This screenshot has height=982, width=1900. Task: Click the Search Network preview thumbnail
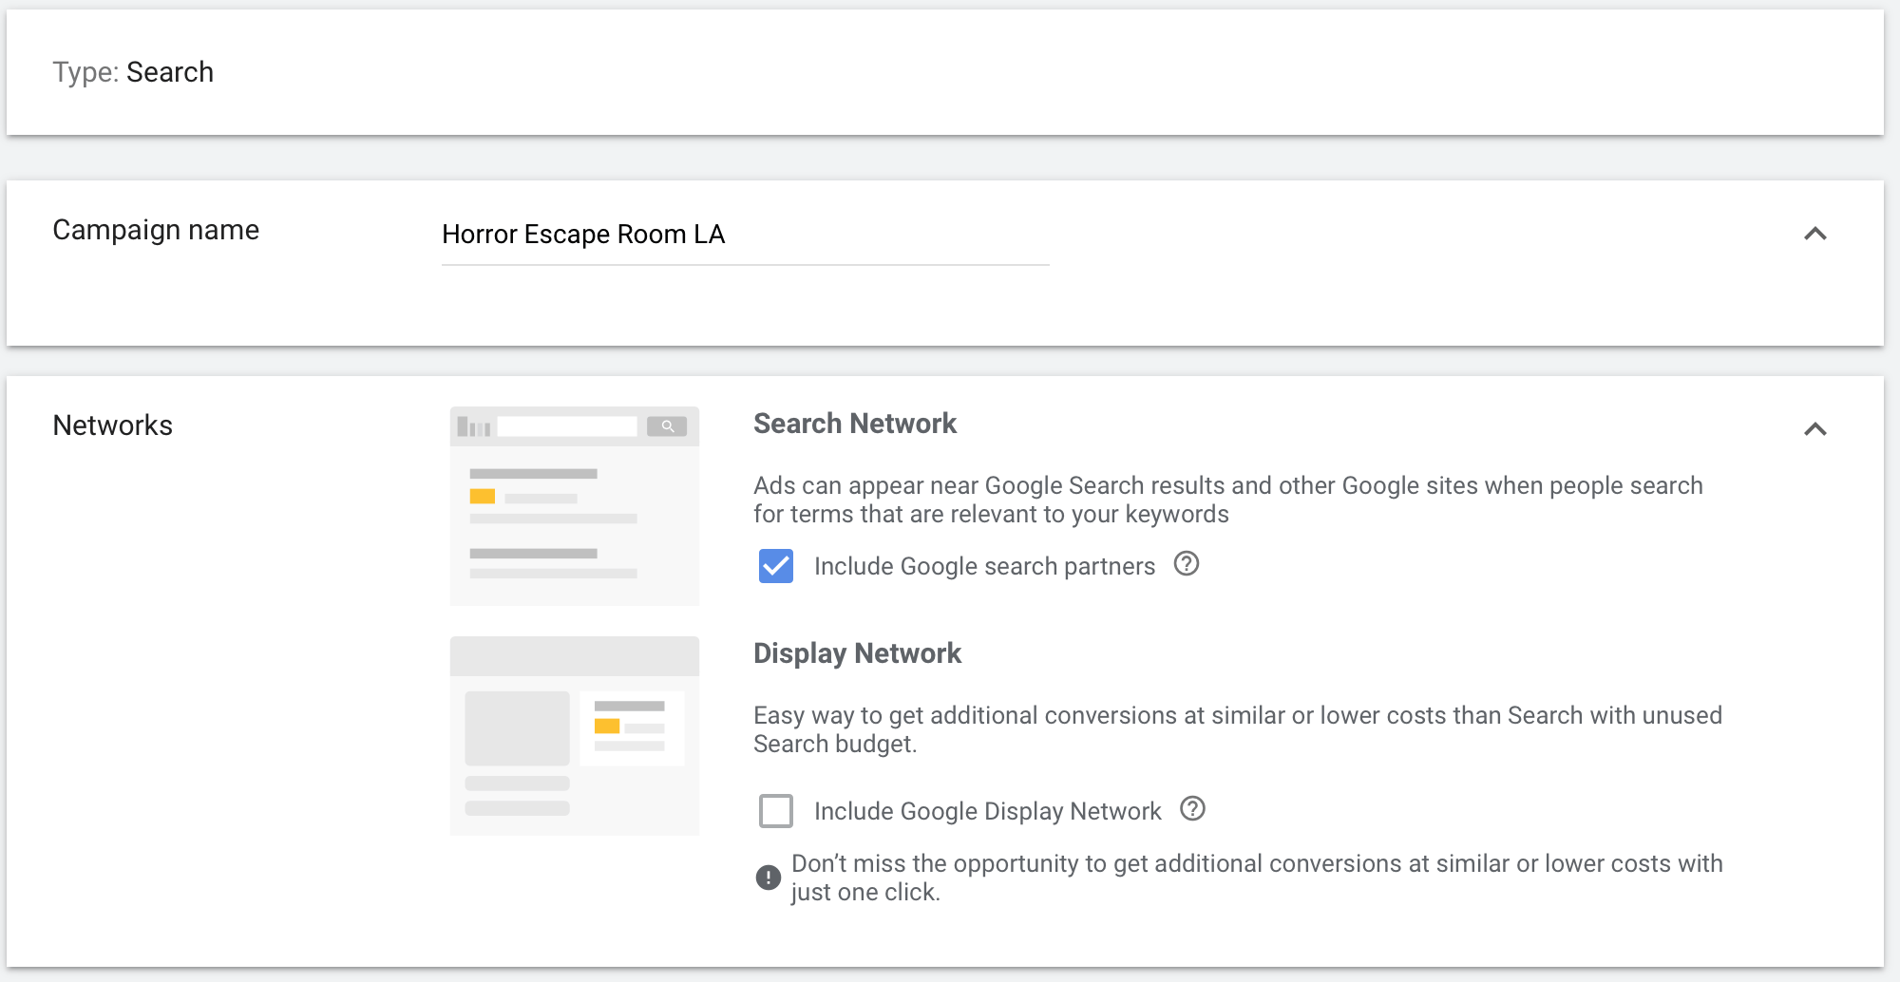tap(573, 505)
